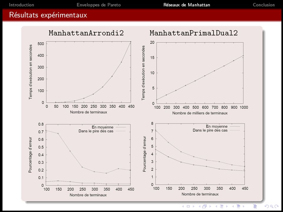Click the 1000 x-axis value on top-right chart
The height and width of the screenshot is (212, 283).
tap(244, 107)
